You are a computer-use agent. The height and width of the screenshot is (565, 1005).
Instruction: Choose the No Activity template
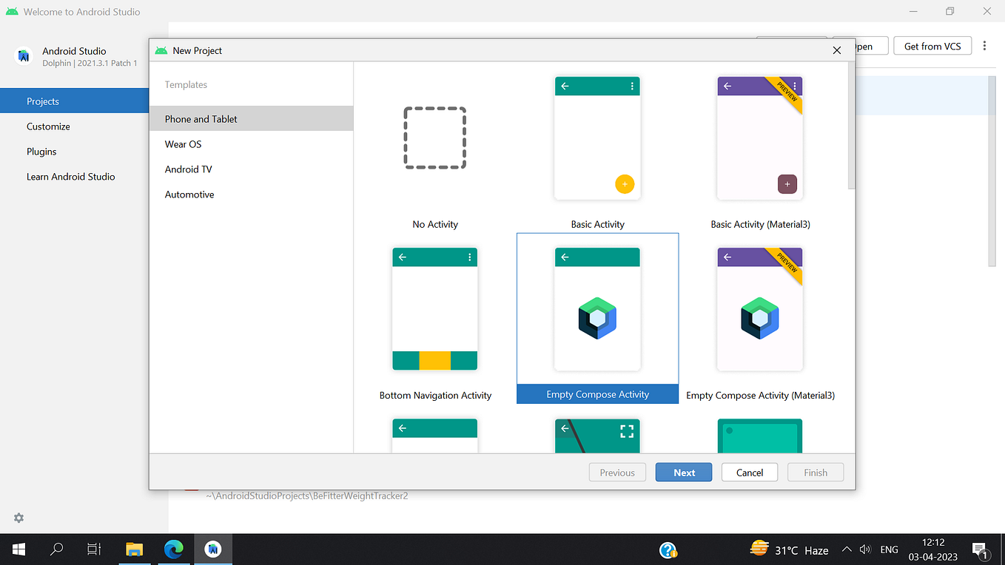tap(434, 138)
